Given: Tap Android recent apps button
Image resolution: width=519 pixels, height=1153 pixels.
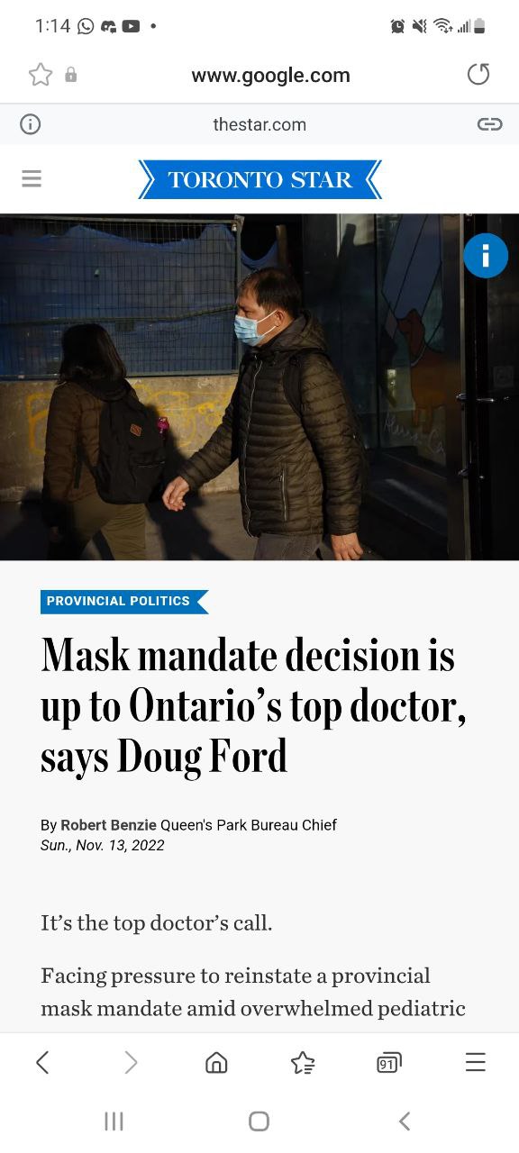Looking at the screenshot, I should pyautogui.click(x=114, y=1121).
